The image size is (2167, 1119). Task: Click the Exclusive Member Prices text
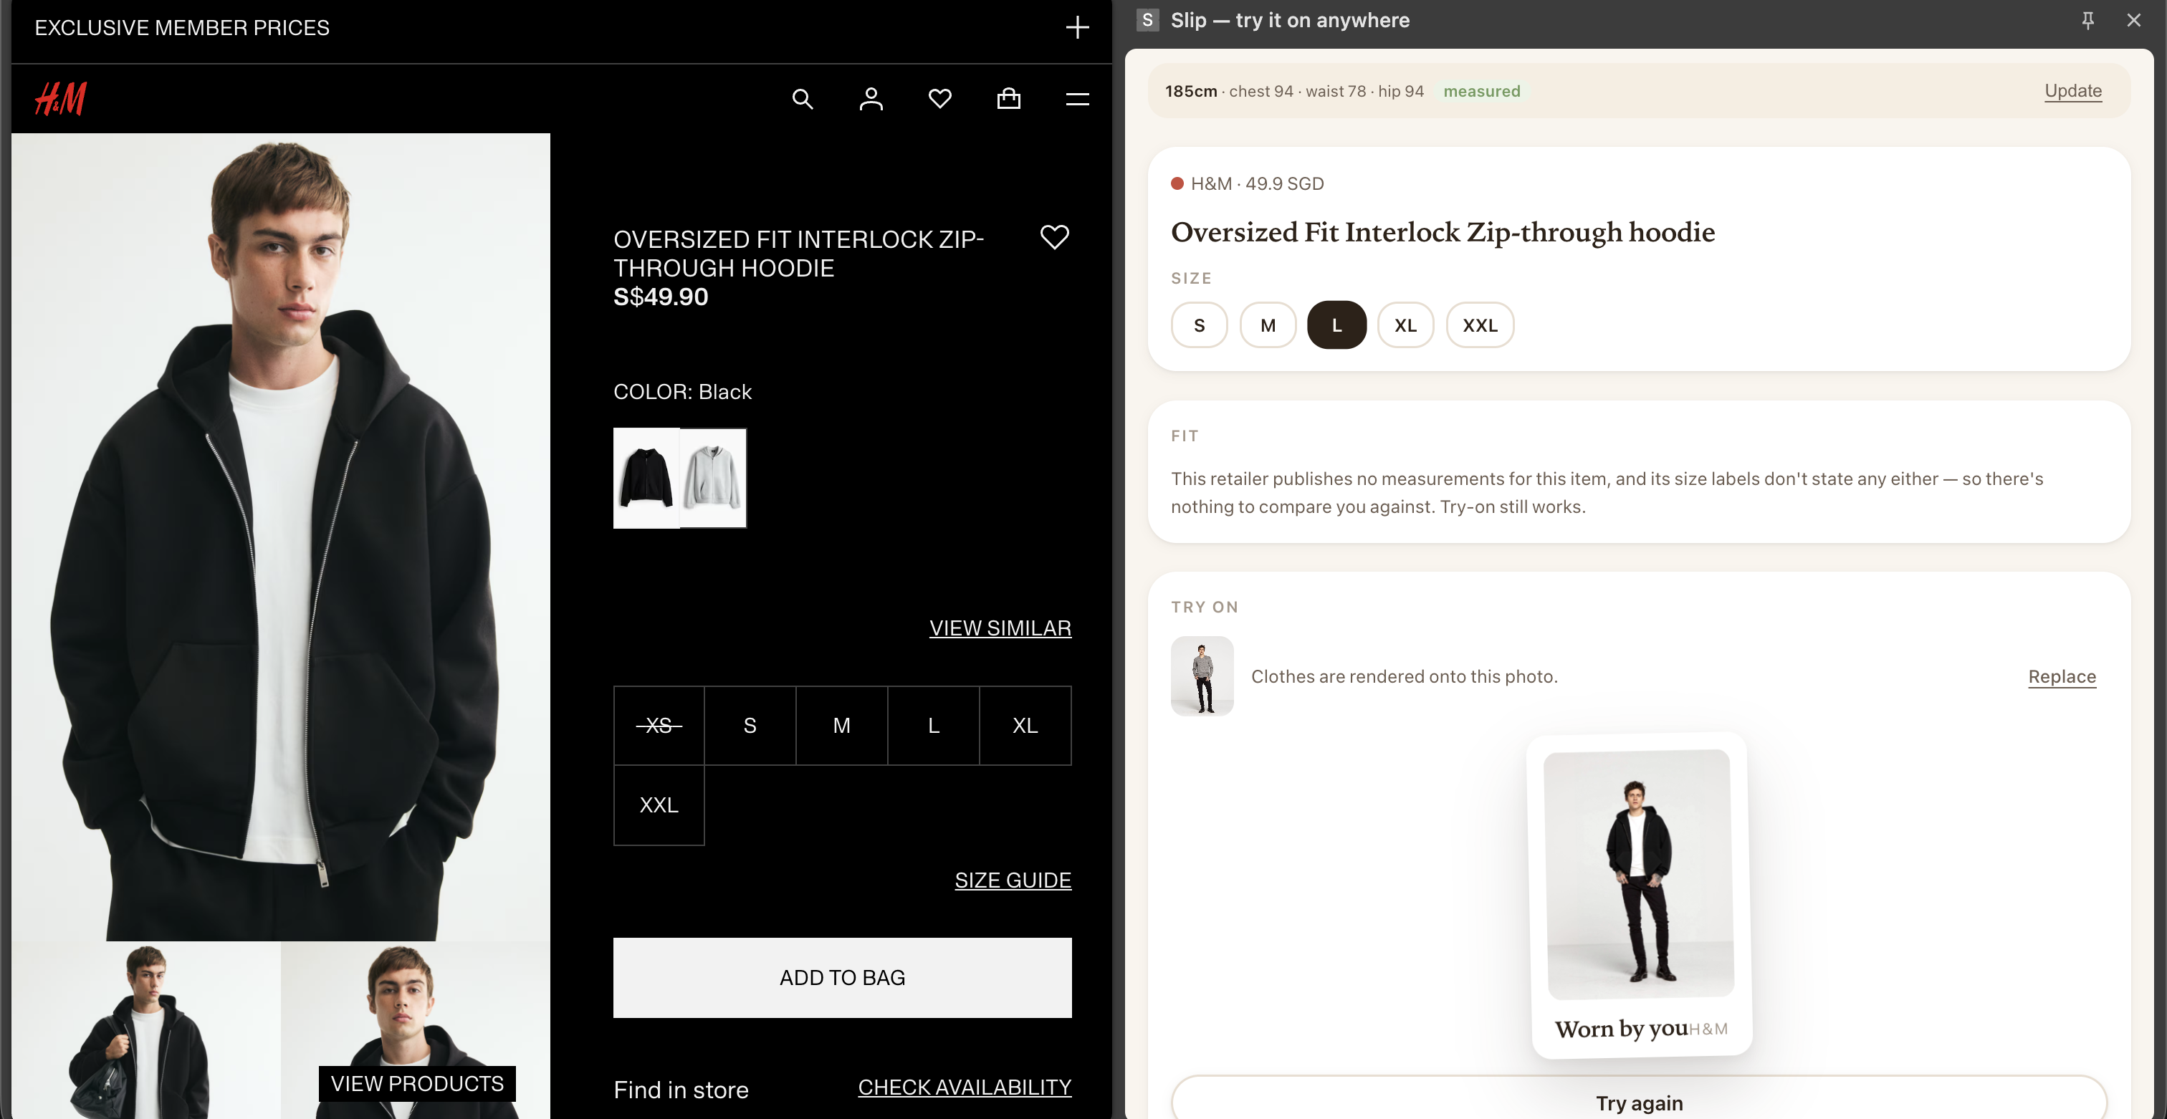click(x=182, y=28)
